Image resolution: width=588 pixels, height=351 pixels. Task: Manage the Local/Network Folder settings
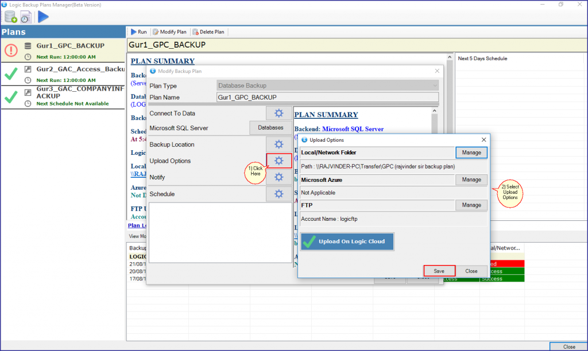471,153
